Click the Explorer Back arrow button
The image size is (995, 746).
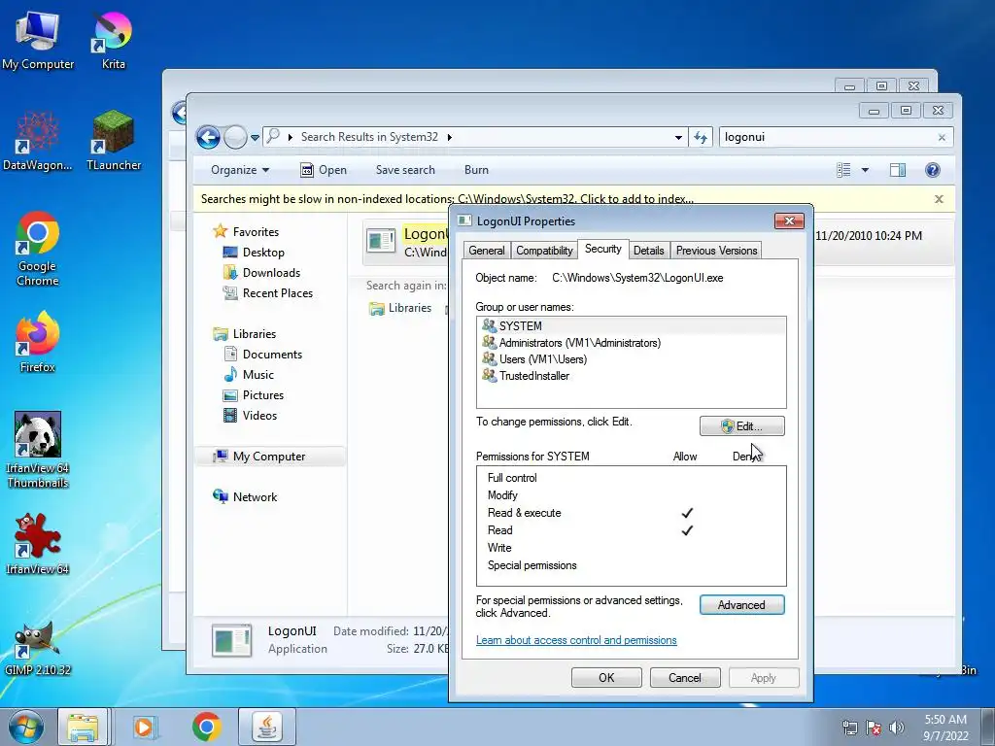coord(208,137)
